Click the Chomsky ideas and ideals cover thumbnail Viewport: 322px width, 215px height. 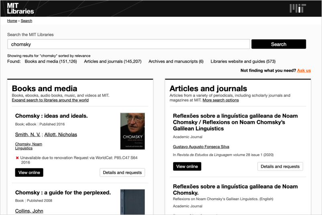[x=132, y=131]
